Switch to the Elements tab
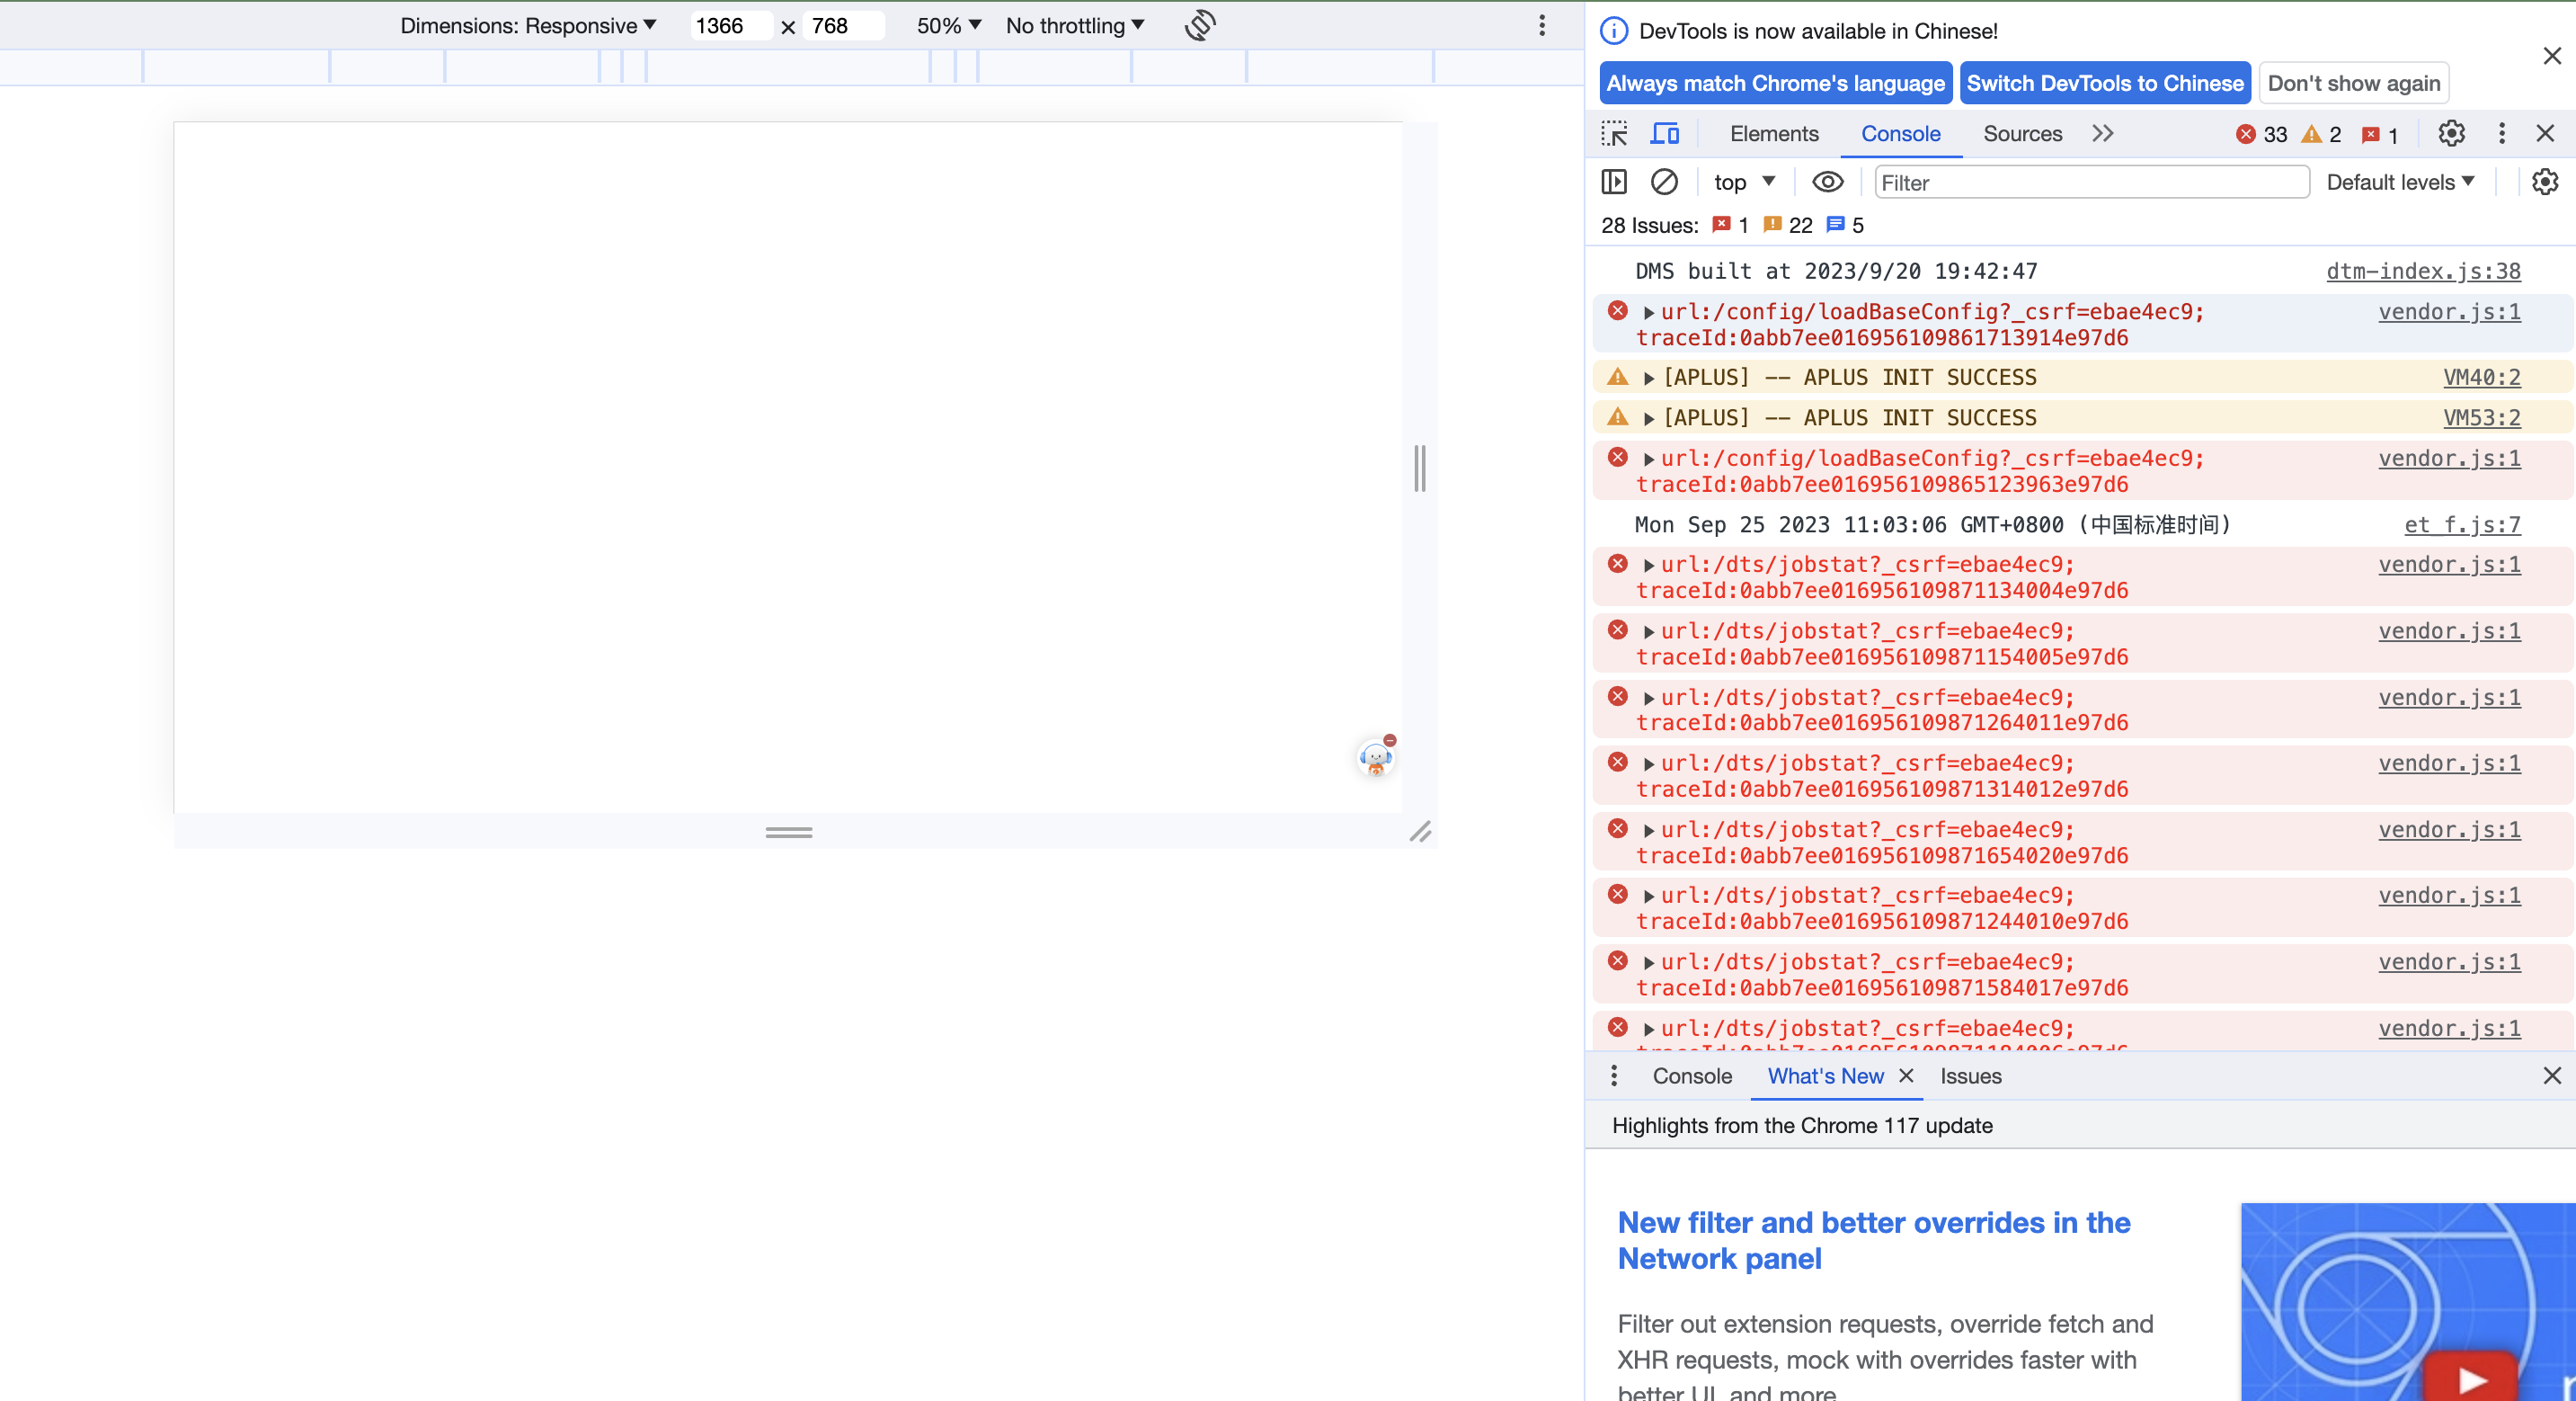2576x1401 pixels. tap(1774, 133)
